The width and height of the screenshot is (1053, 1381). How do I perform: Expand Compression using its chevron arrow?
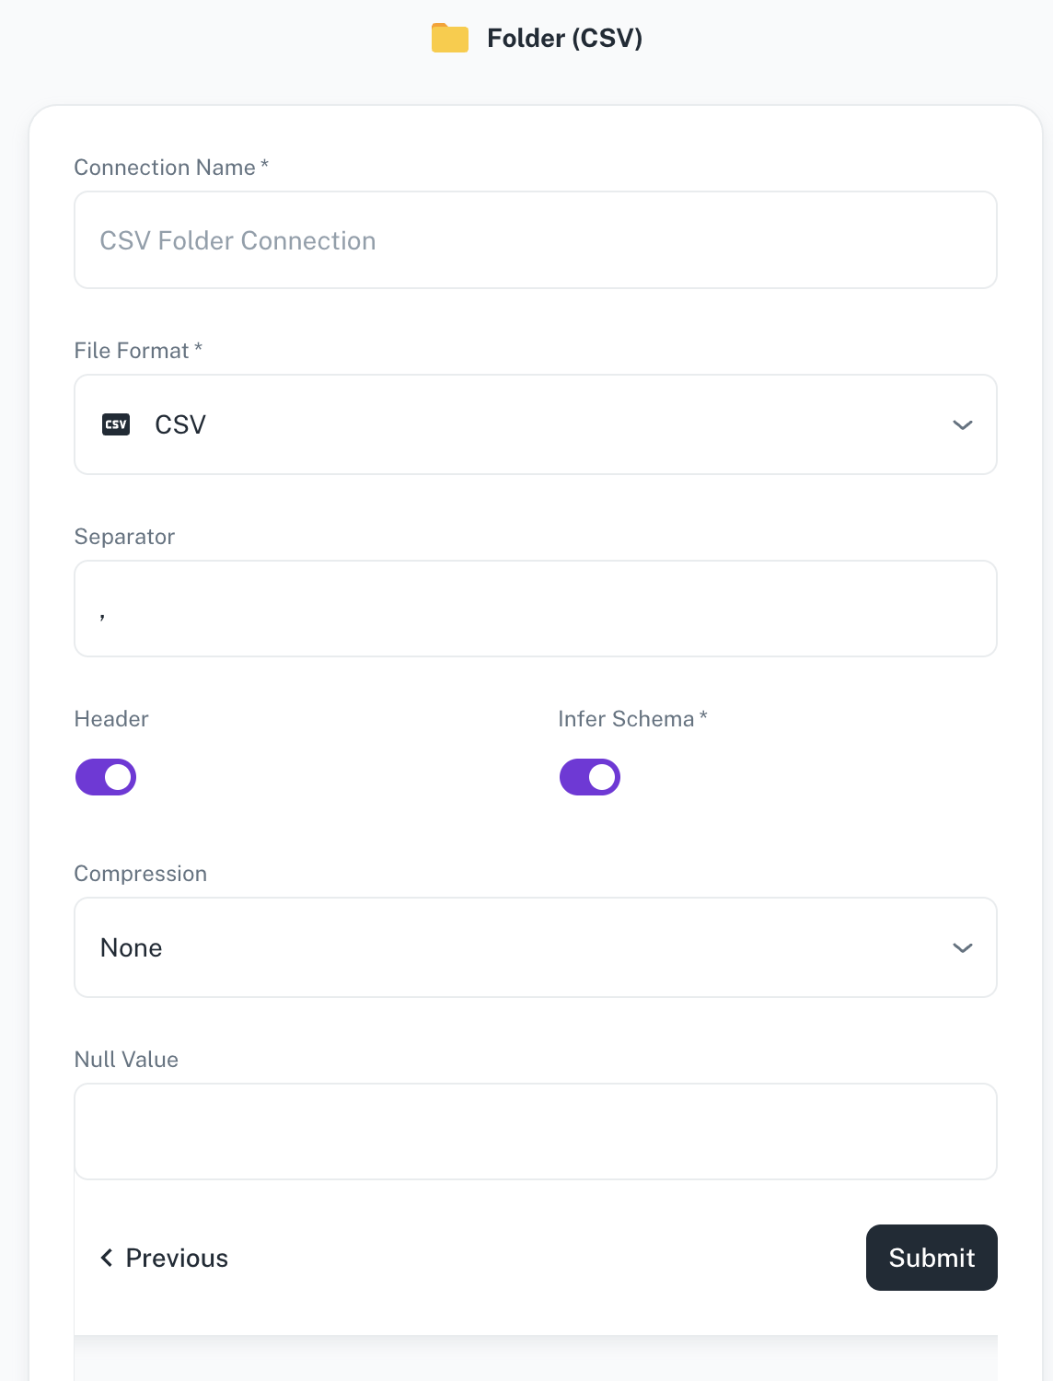pyautogui.click(x=963, y=947)
